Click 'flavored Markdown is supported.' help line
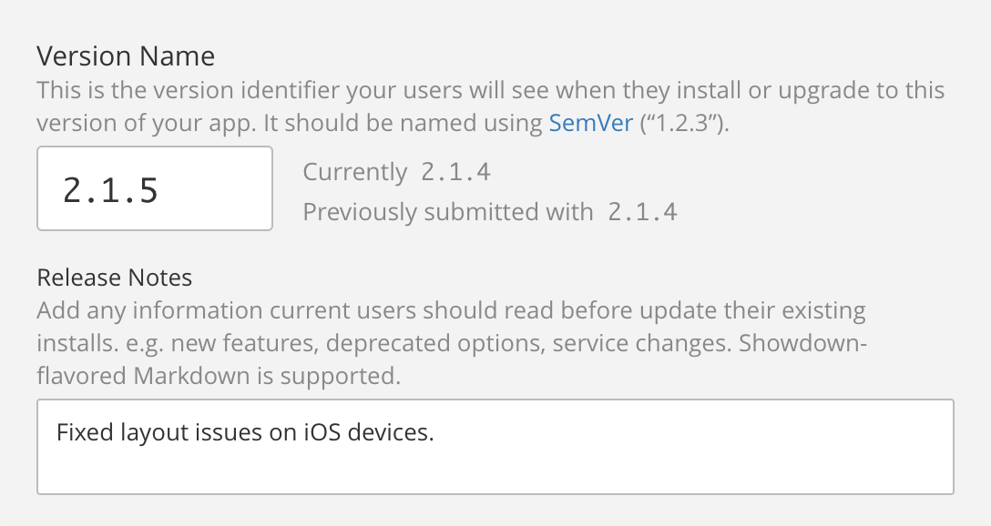This screenshot has height=526, width=991. click(x=219, y=376)
